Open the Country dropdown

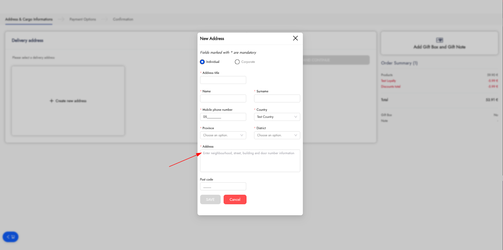(277, 117)
